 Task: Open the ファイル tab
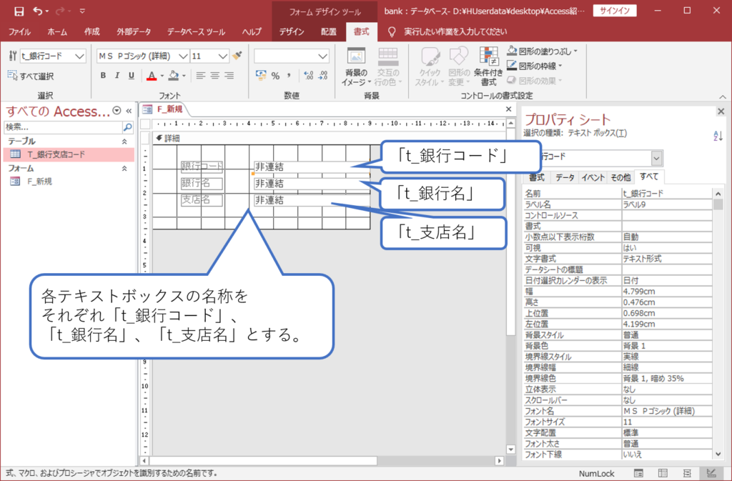[19, 31]
